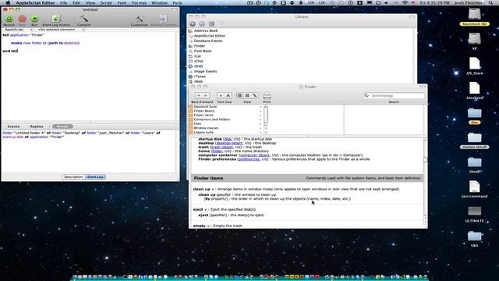Follow the desktop-object link
The image size is (499, 281).
pos(229,143)
